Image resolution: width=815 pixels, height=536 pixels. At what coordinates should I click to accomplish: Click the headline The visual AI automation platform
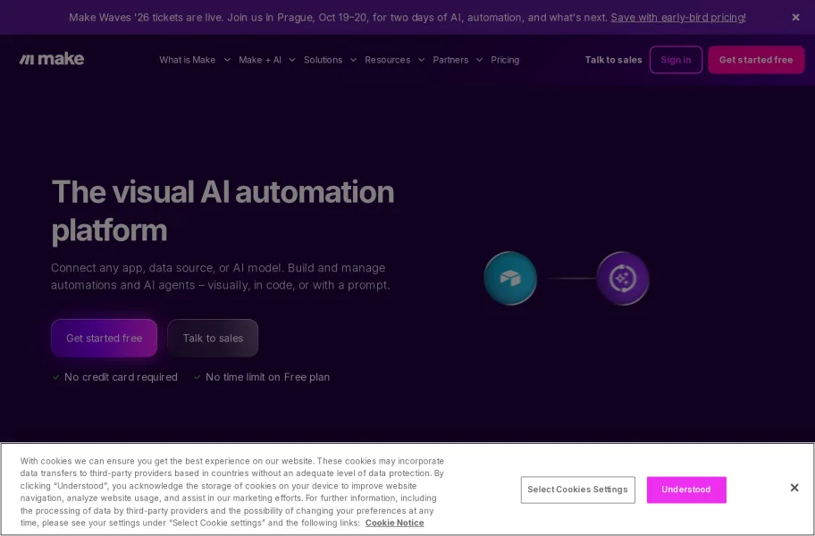[x=223, y=210]
